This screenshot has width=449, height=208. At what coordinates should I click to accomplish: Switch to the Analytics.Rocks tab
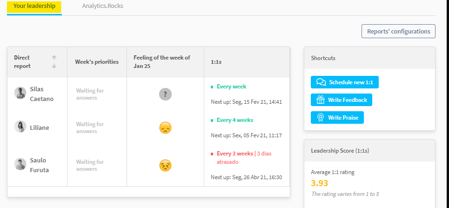coord(102,6)
